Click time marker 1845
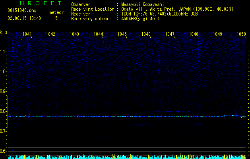Screen dimensions: 250x159 click(122, 34)
